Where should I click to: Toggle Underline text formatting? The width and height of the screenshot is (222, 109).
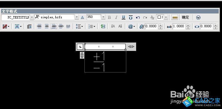pyautogui.click(x=124, y=17)
